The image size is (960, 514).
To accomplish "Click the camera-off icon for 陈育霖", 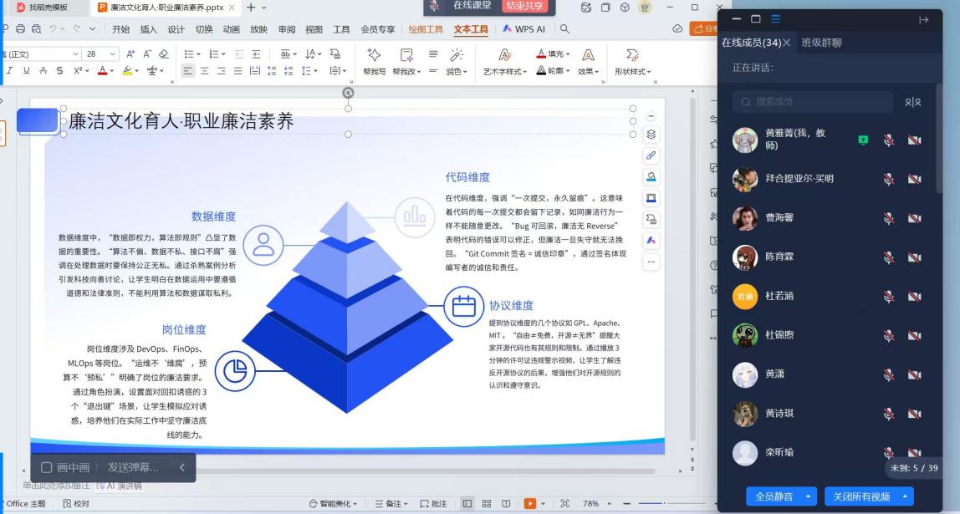I will [x=914, y=257].
